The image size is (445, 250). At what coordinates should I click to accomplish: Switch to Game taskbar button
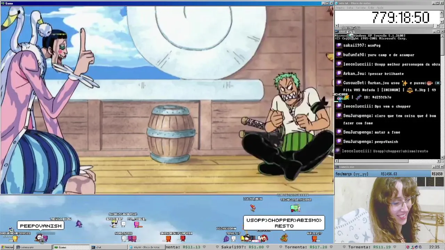coord(71,247)
